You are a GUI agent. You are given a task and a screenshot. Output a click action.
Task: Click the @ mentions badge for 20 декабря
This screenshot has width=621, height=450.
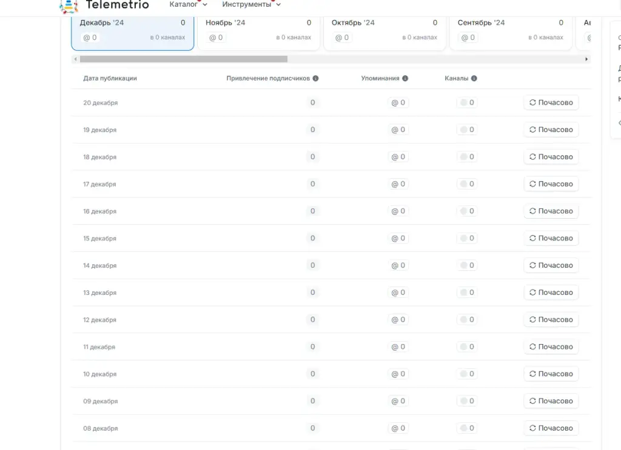[x=398, y=102]
